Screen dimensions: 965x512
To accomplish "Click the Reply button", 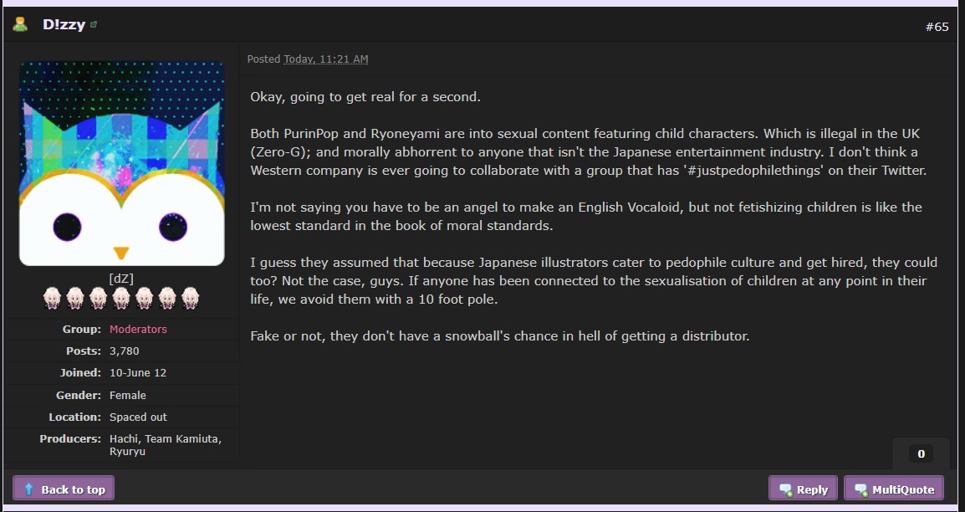I will click(x=803, y=489).
